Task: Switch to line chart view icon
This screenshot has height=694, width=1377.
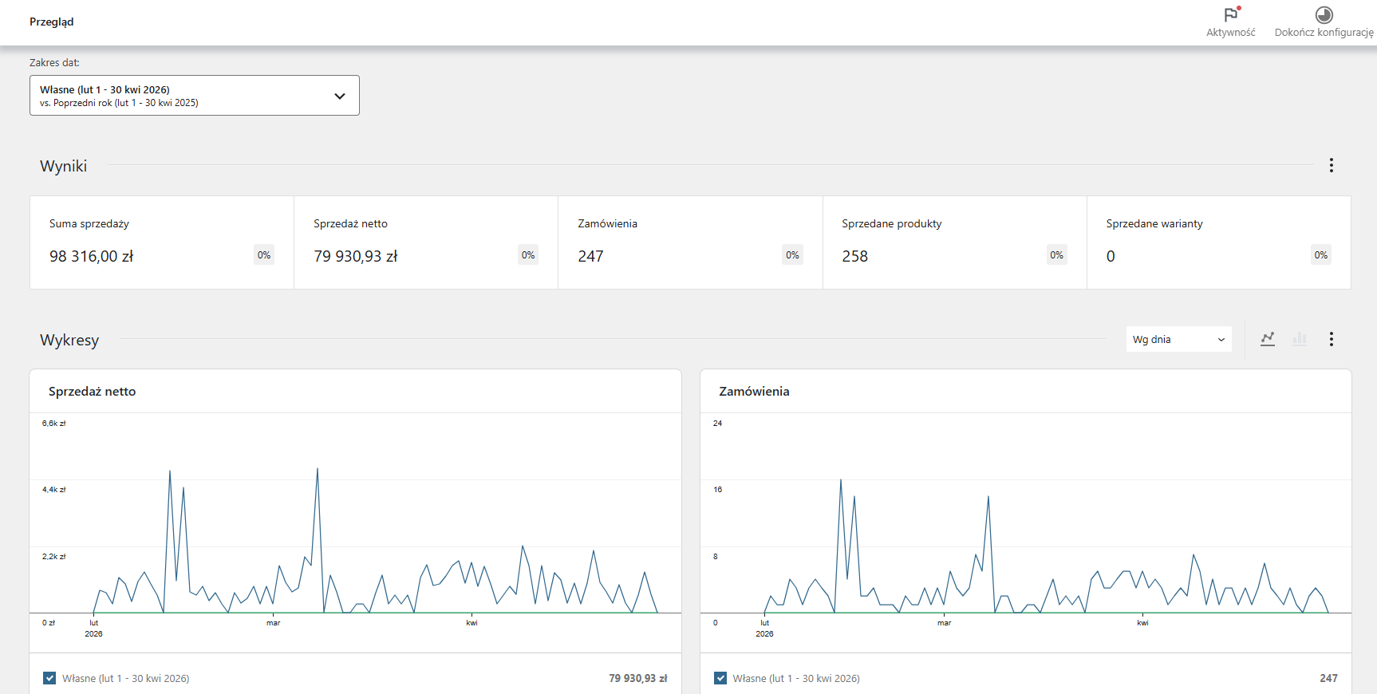Action: tap(1268, 339)
